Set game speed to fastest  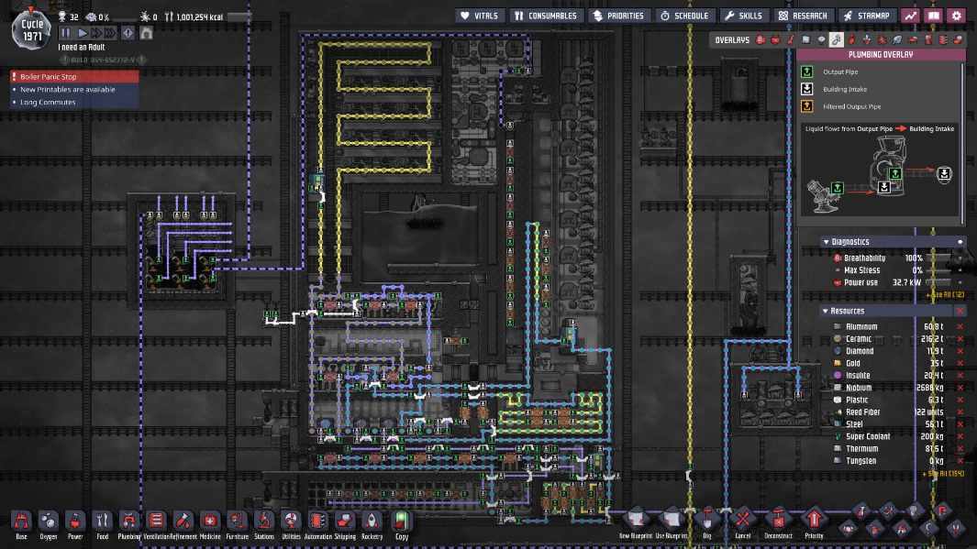[x=110, y=33]
